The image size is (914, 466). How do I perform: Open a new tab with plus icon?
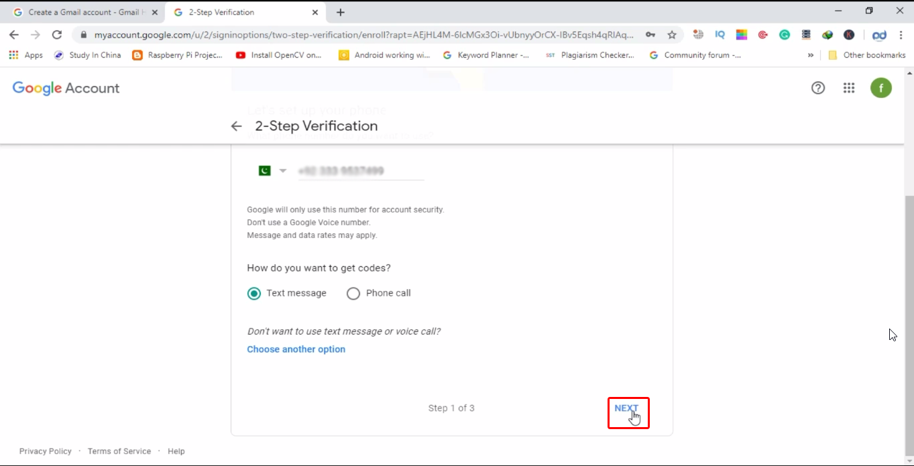tap(341, 12)
